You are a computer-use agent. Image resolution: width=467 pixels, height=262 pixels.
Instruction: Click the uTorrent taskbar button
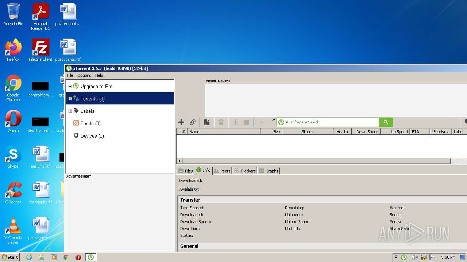[x=91, y=257]
